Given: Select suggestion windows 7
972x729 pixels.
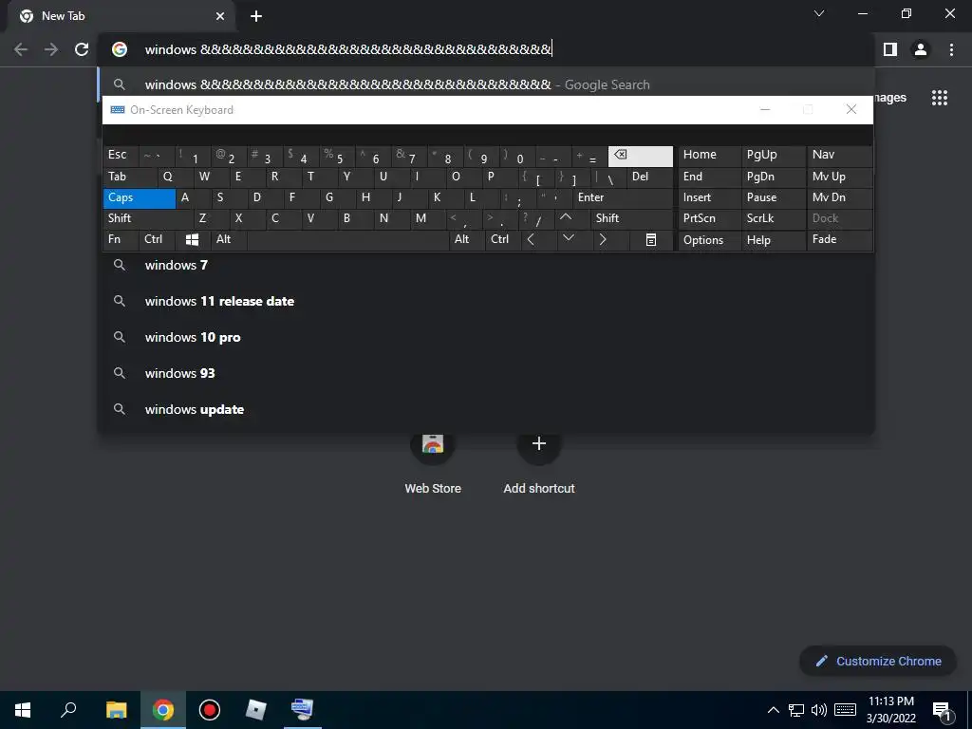Looking at the screenshot, I should 487,266.
